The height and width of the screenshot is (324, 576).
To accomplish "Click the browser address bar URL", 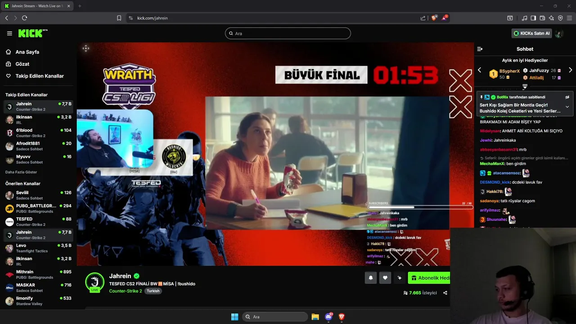I will click(x=153, y=18).
